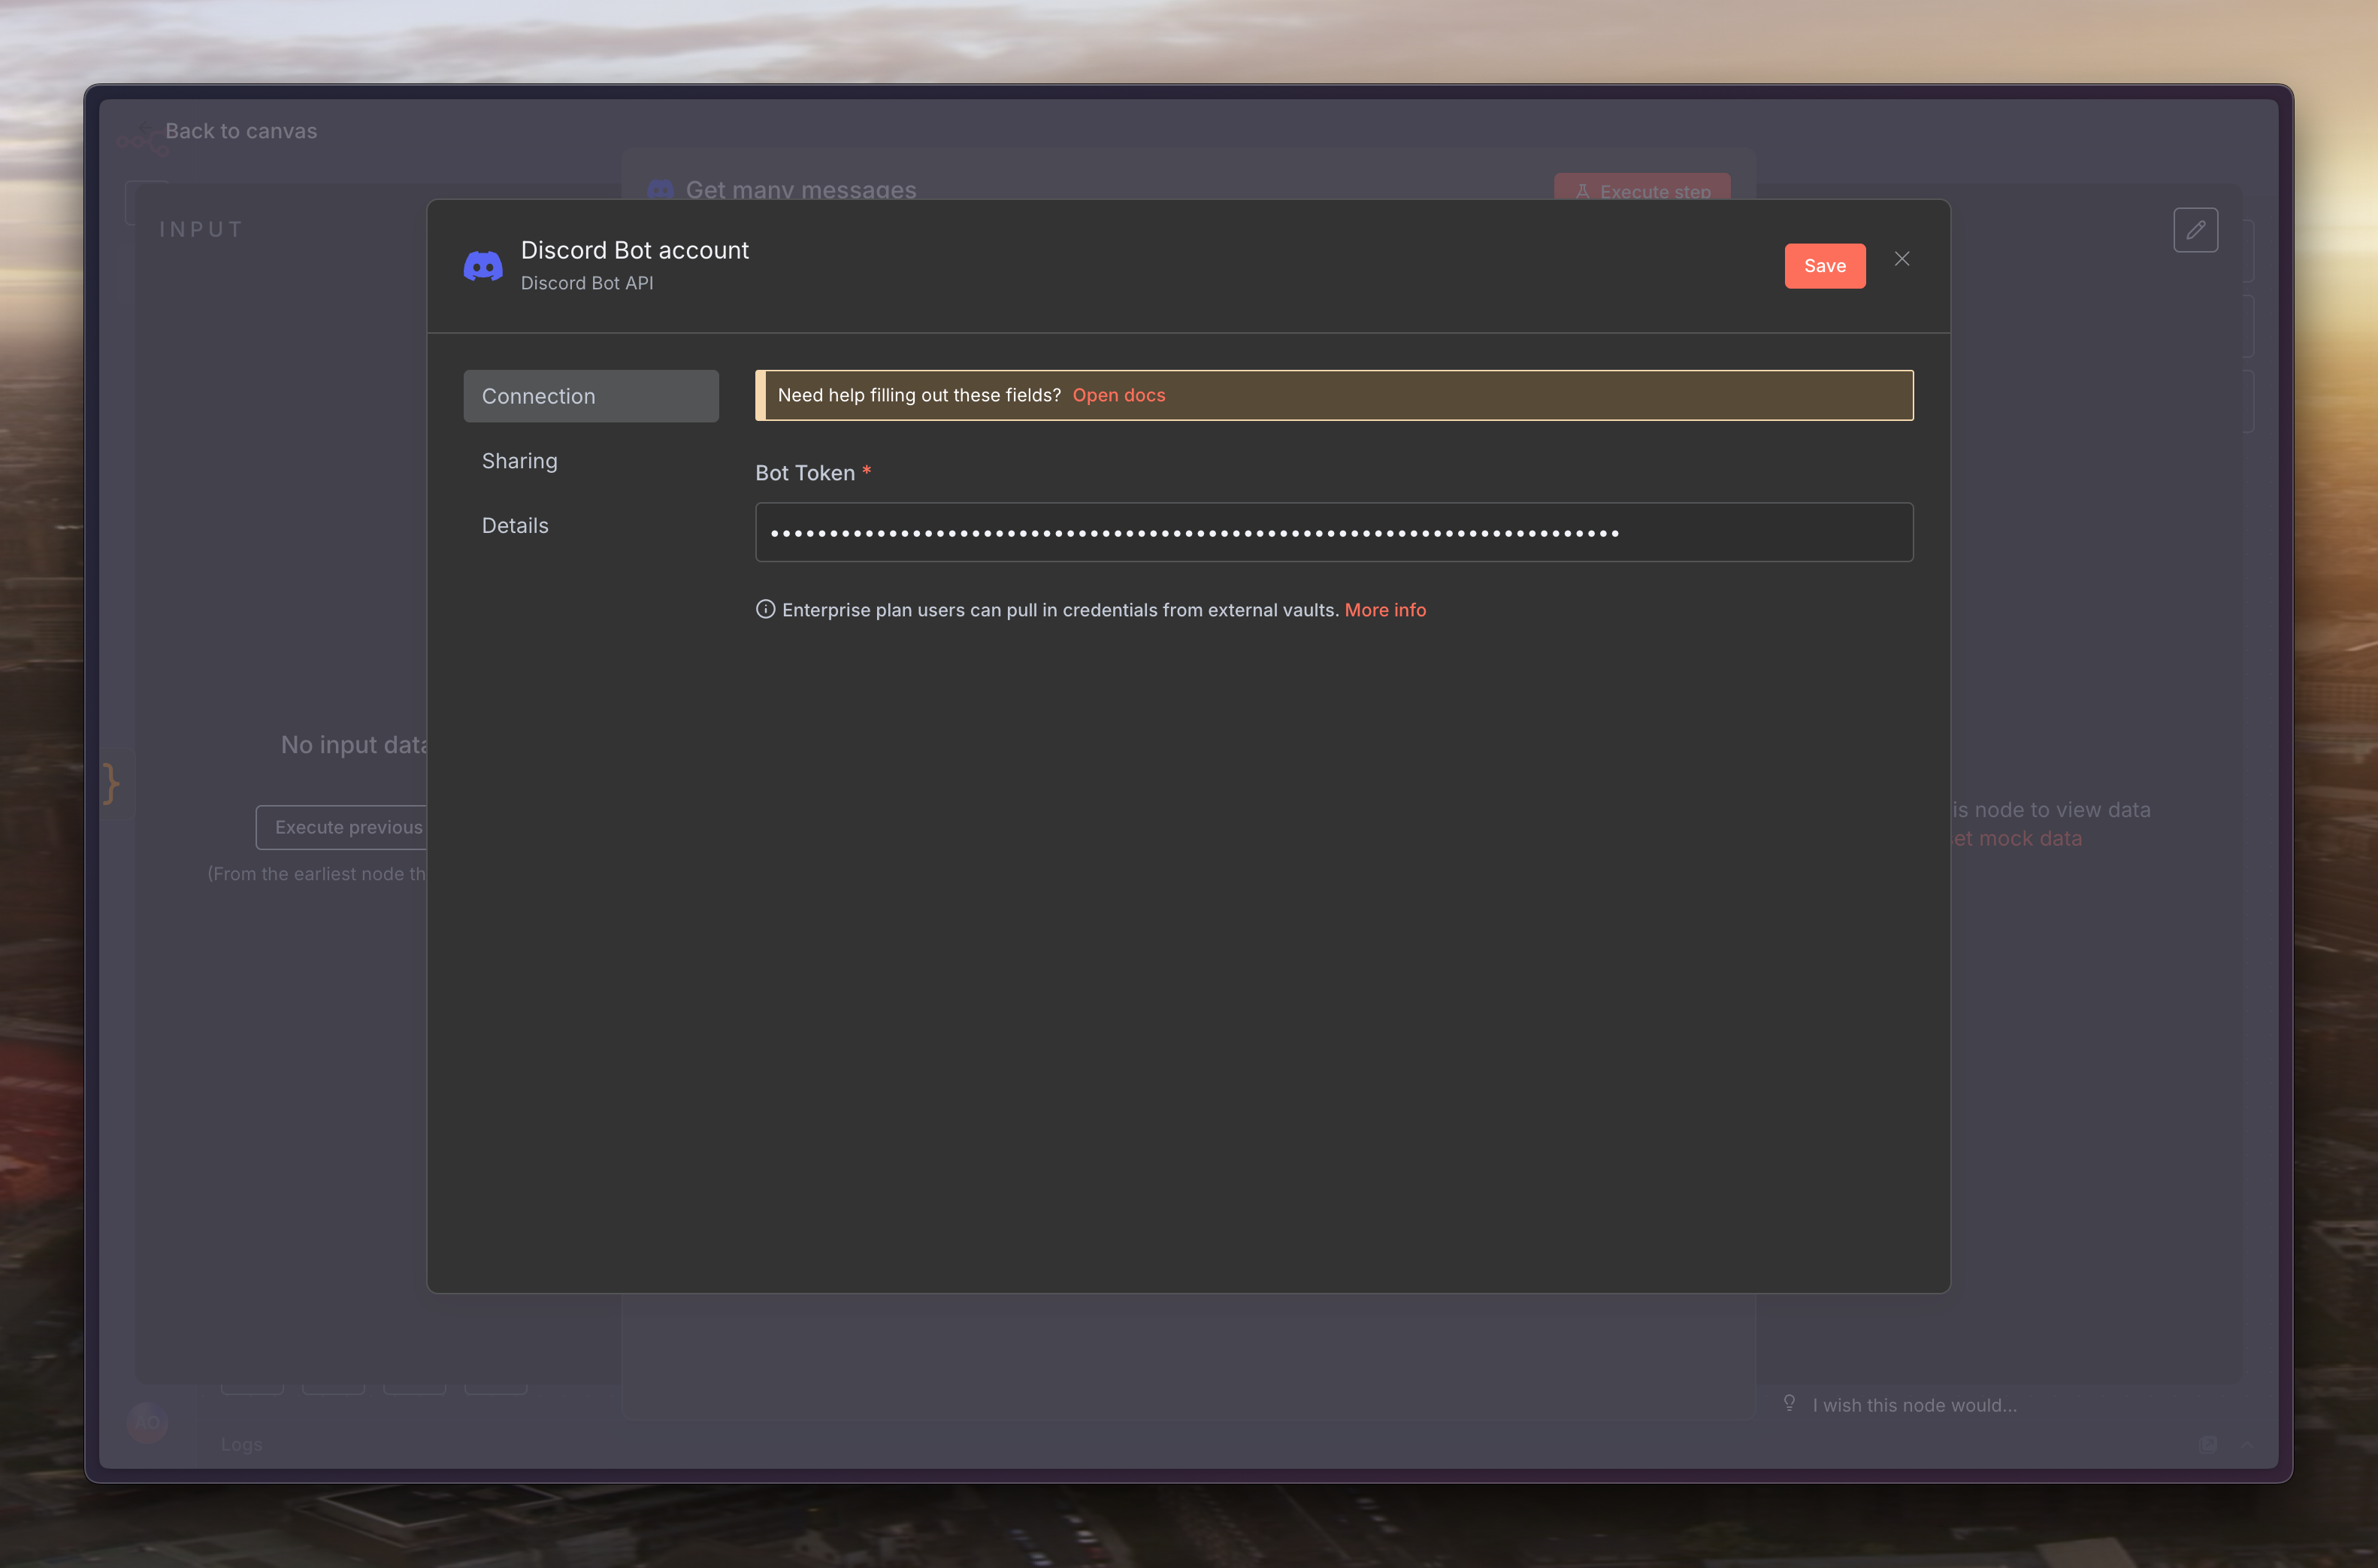Follow the More info link
This screenshot has height=1568, width=2378.
tap(1384, 610)
